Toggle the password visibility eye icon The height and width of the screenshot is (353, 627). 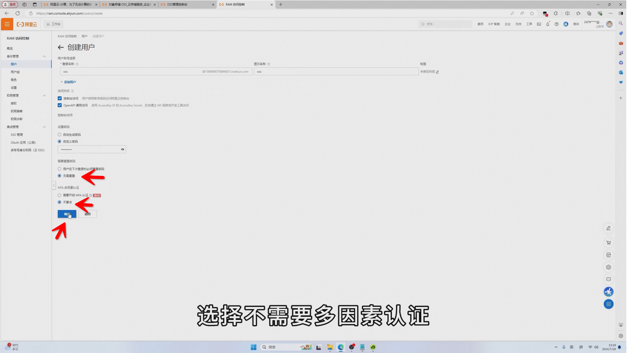(122, 149)
